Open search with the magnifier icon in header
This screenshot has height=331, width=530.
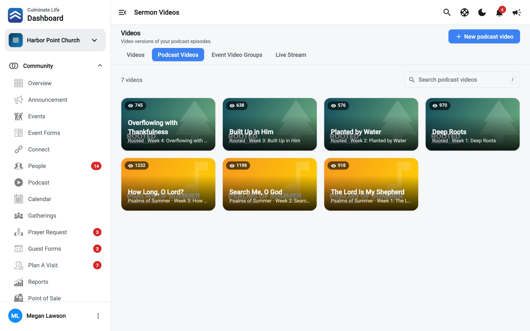point(447,12)
